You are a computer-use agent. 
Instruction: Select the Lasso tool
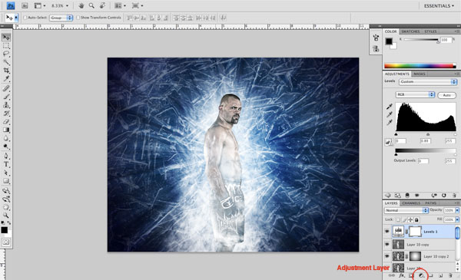point(6,54)
